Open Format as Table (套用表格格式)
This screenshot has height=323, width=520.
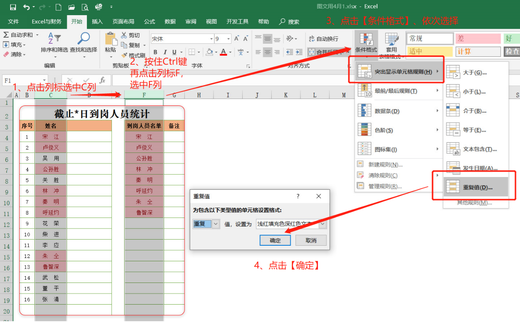[391, 46]
